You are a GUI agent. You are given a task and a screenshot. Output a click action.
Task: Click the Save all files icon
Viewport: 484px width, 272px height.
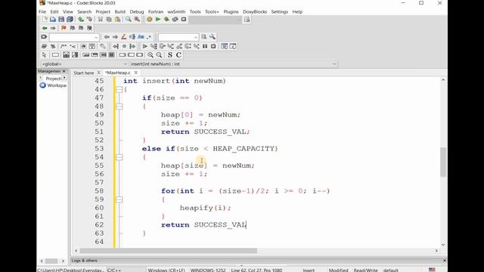(x=70, y=20)
